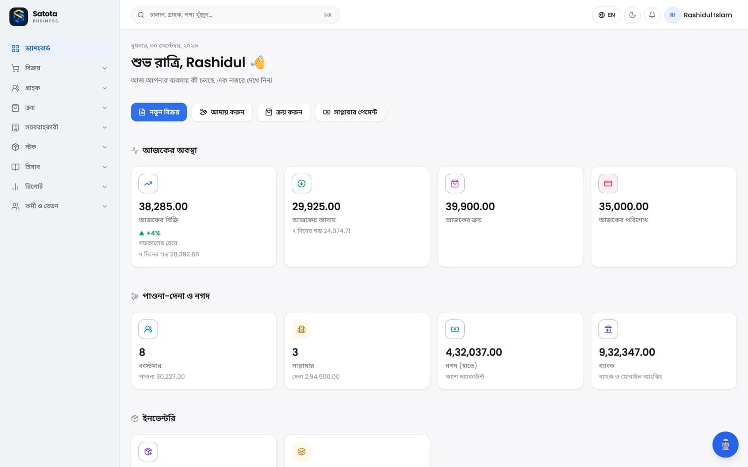Expand the গ্রাহক sidebar menu
The height and width of the screenshot is (467, 748).
[60, 88]
